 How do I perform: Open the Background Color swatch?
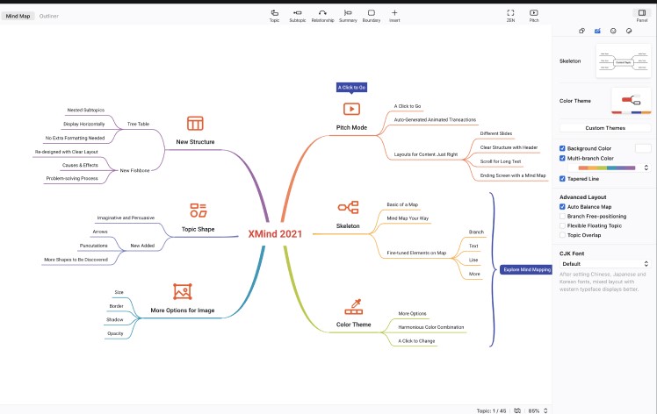(643, 148)
